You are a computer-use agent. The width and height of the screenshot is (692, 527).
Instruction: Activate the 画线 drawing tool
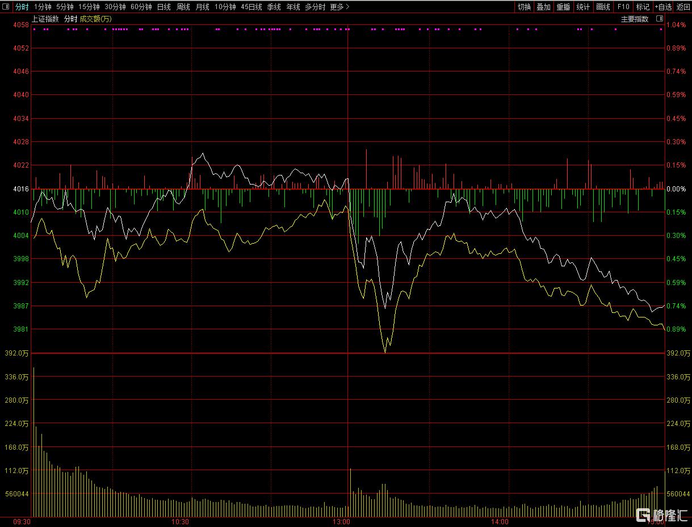(603, 7)
